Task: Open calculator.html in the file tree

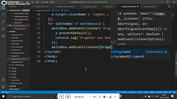Action: 17,35
